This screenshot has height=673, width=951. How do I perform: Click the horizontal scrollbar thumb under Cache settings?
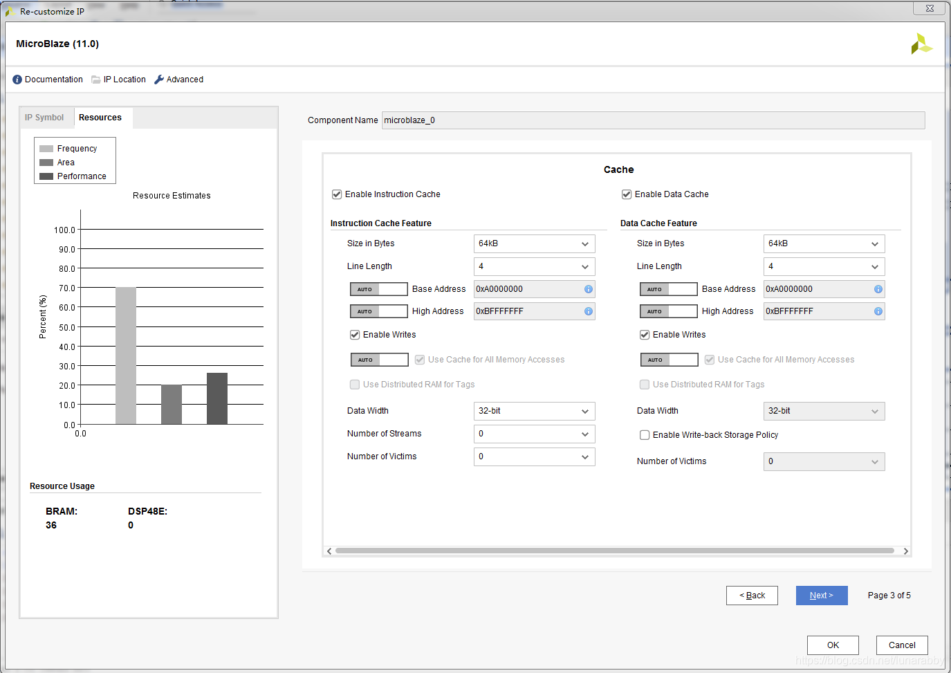(615, 551)
